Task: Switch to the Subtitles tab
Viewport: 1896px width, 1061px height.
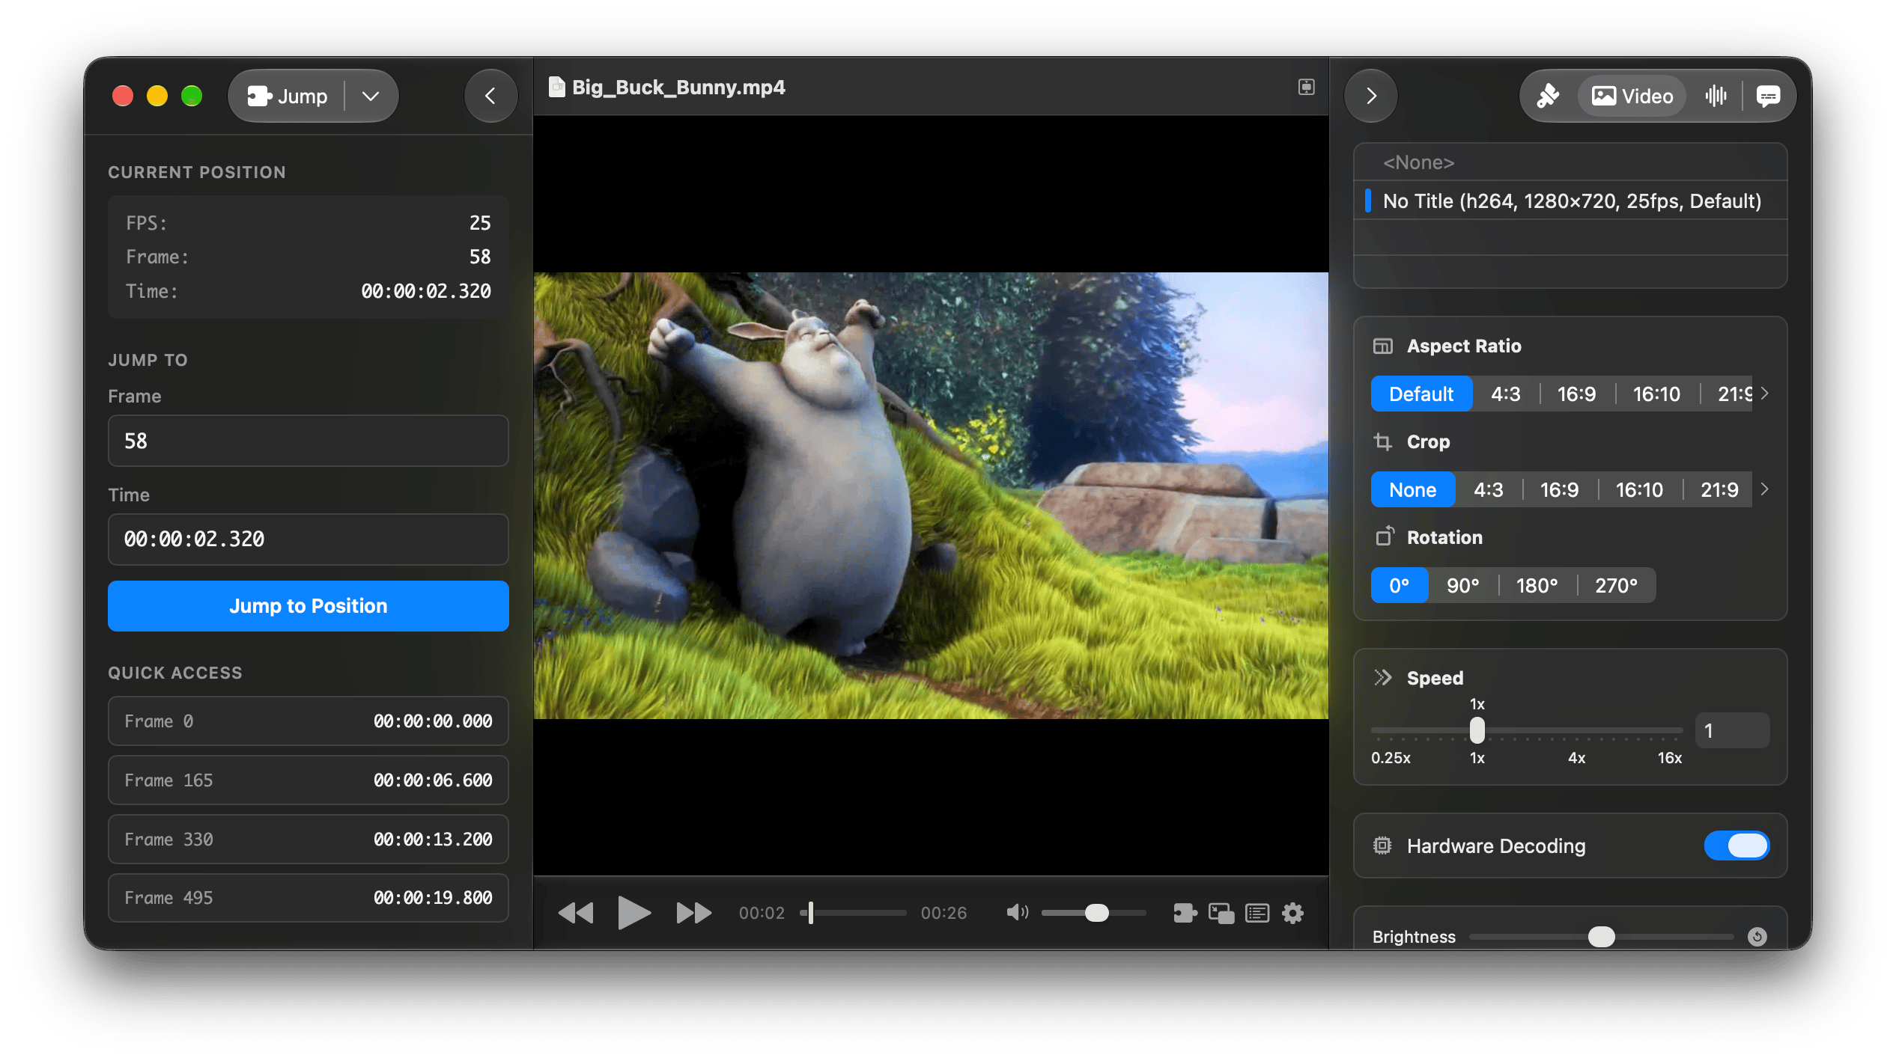Action: tap(1768, 96)
